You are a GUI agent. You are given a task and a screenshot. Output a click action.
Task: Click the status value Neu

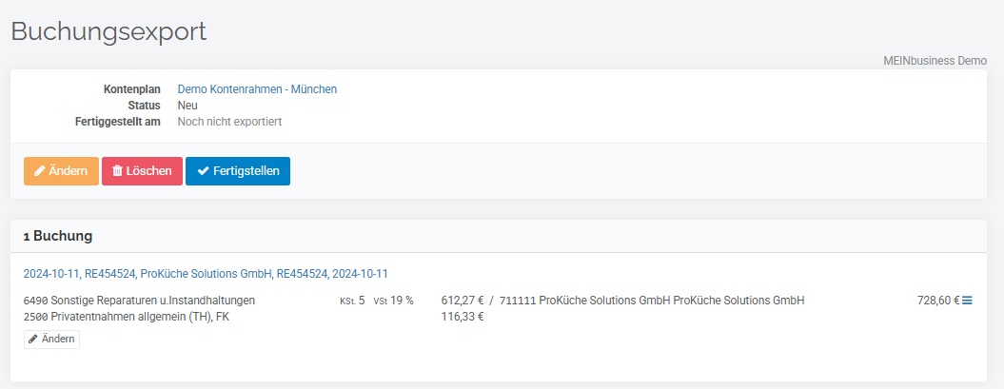pyautogui.click(x=187, y=106)
